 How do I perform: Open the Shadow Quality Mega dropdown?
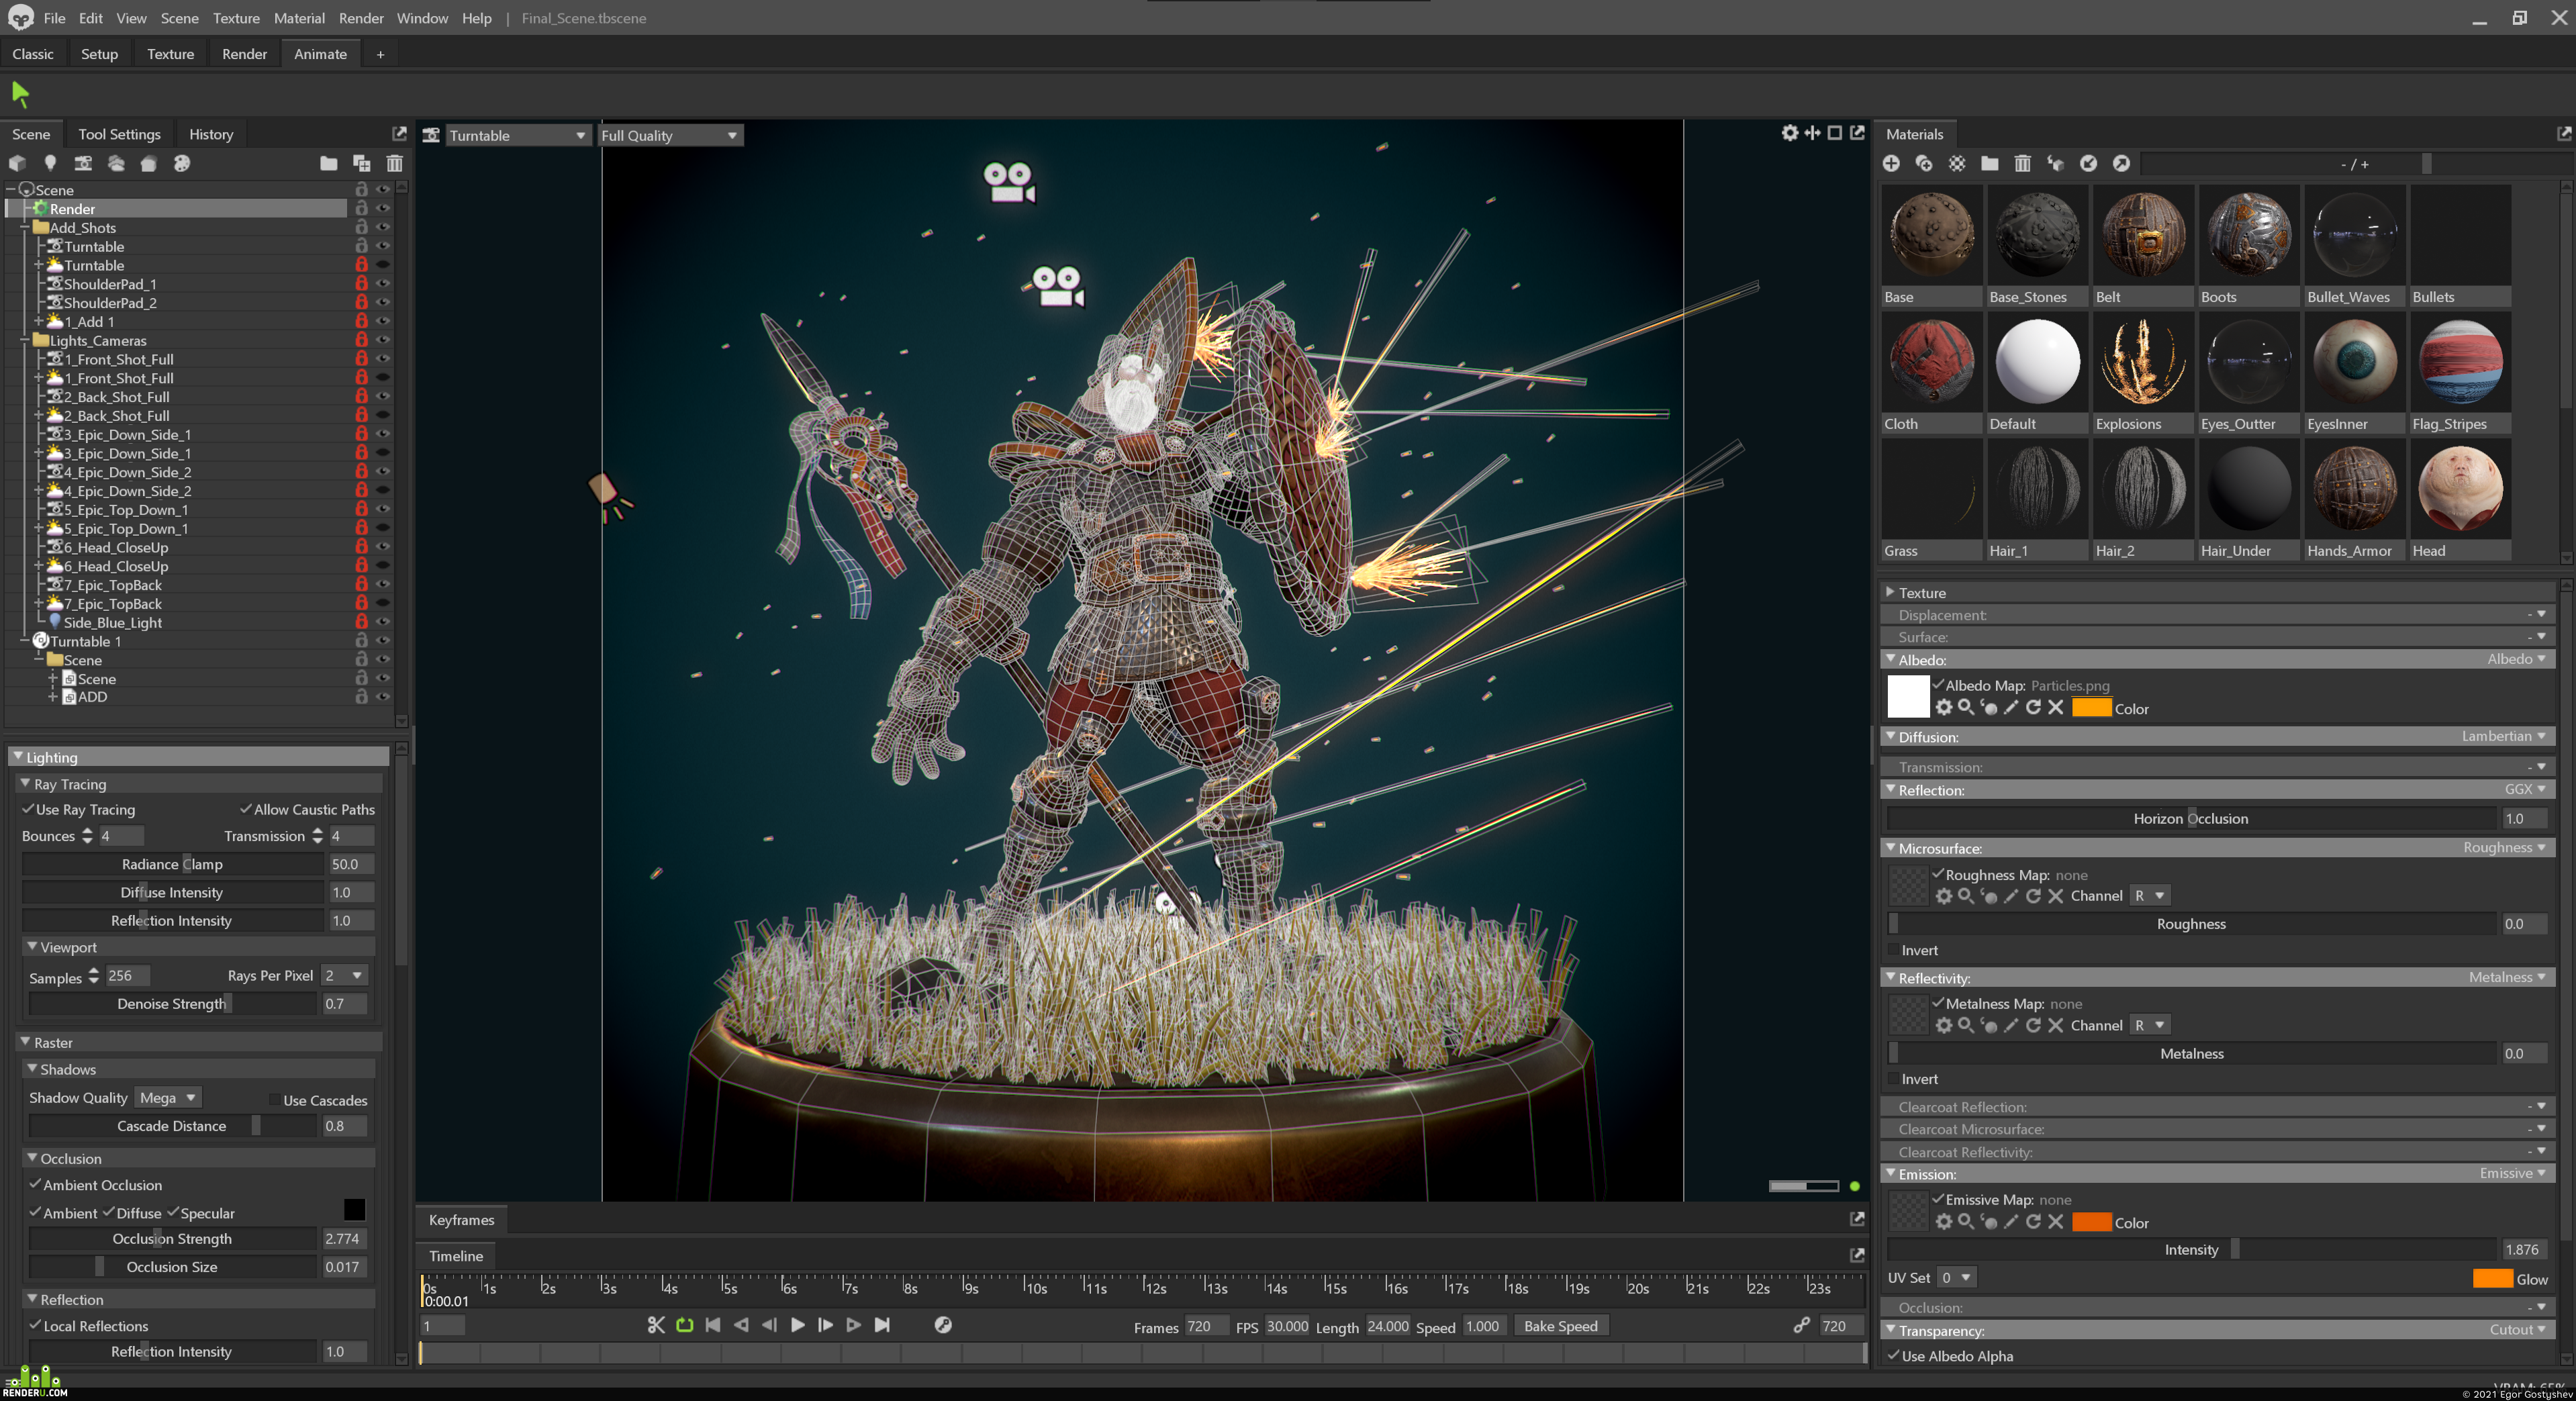167,1097
